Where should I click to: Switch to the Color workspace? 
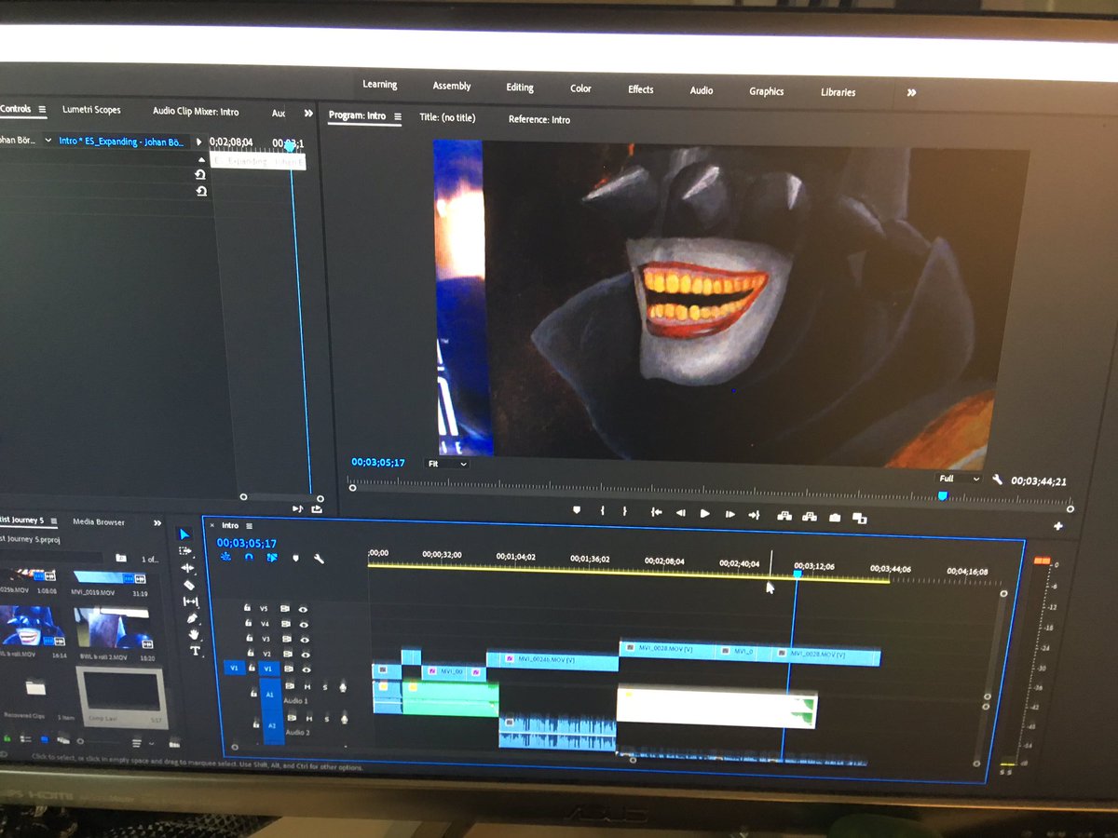580,88
